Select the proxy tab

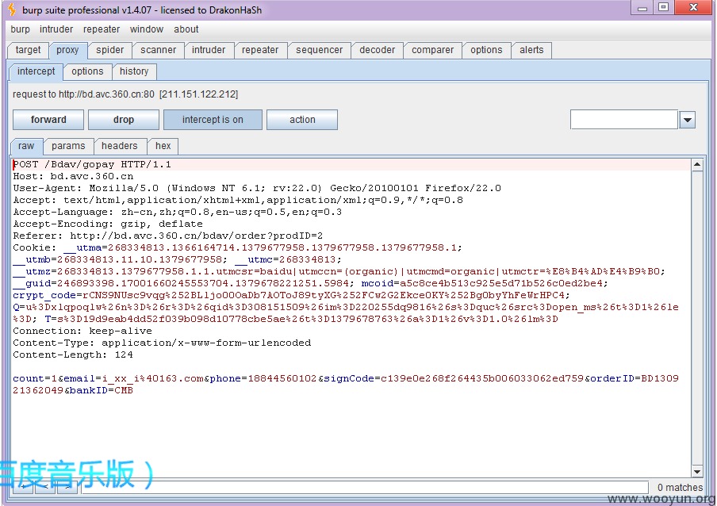click(67, 50)
